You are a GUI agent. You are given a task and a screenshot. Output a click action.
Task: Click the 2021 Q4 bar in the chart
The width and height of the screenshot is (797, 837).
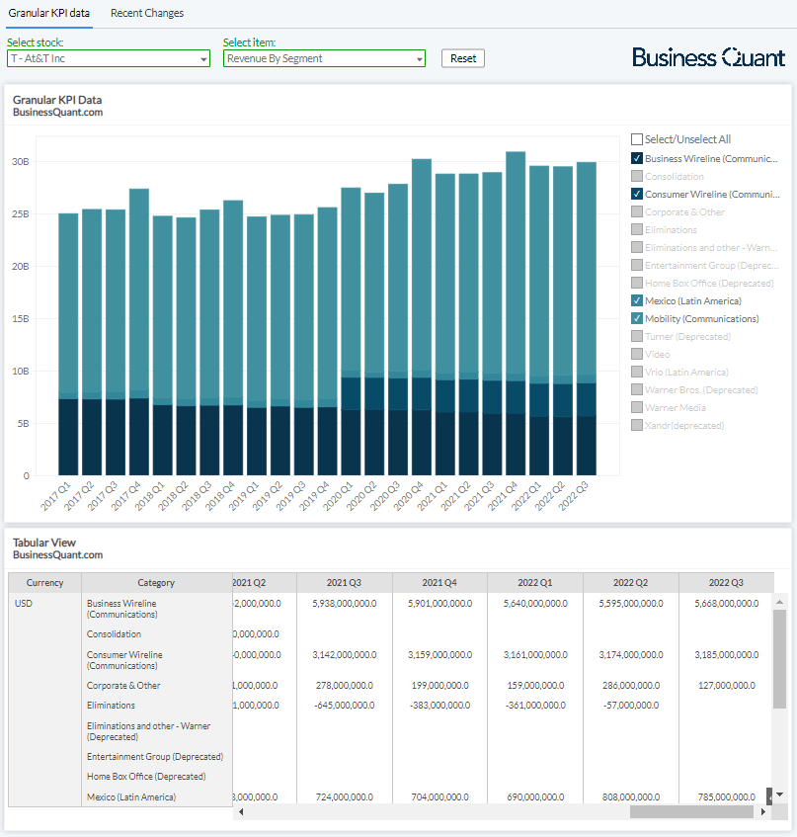[516, 313]
